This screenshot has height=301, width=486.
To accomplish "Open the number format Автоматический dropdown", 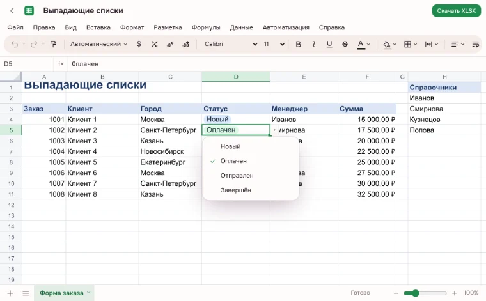I will coord(98,44).
